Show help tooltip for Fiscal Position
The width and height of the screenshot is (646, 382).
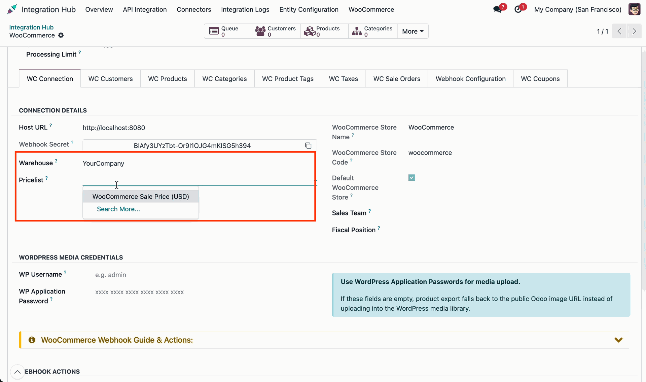coord(379,228)
